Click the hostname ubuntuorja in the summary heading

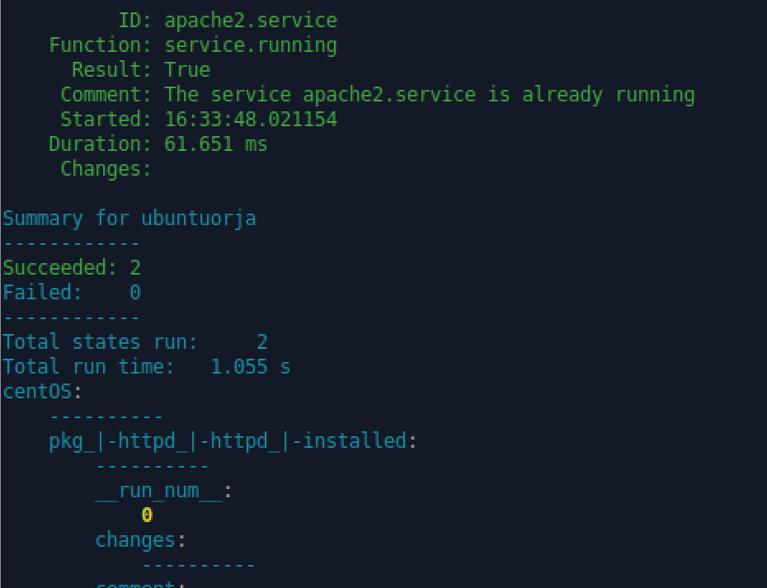(199, 219)
